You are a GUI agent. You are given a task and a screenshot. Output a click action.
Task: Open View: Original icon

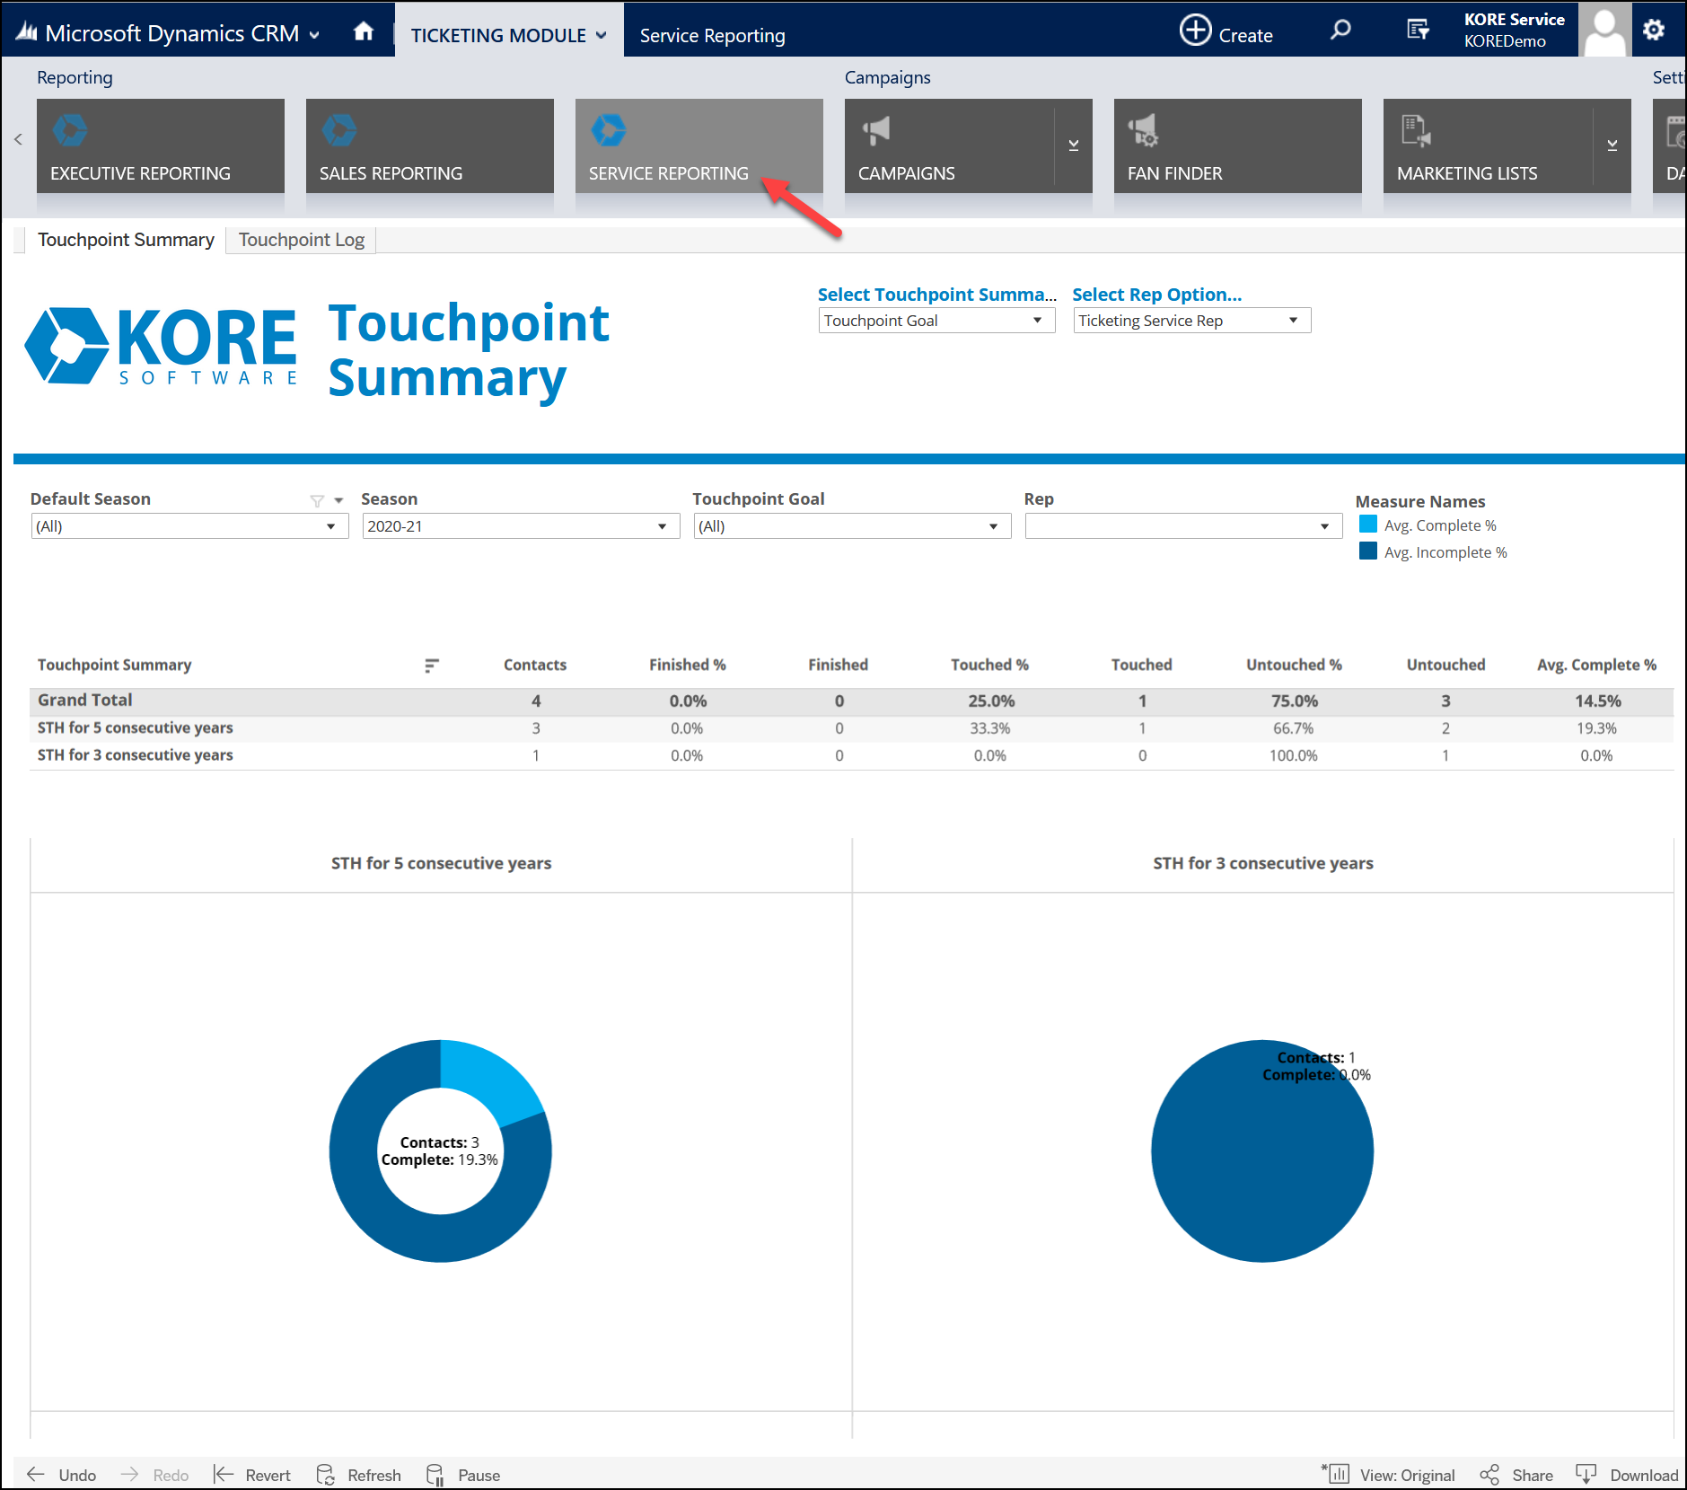(x=1336, y=1474)
